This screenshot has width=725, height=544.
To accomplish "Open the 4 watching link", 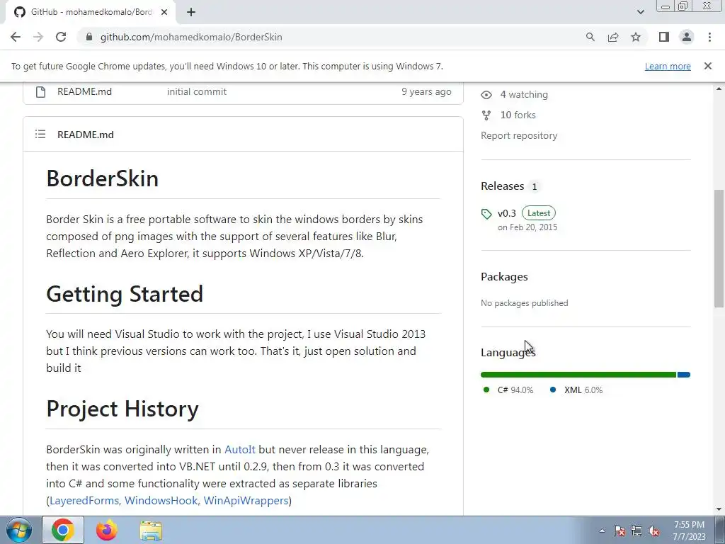I will [524, 94].
